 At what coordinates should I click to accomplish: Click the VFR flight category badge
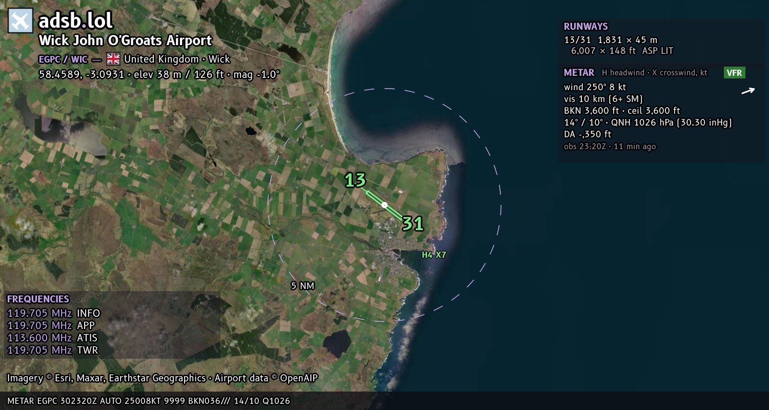click(x=734, y=73)
